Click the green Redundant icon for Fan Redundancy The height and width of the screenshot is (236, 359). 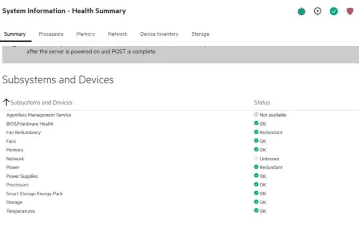coord(256,132)
